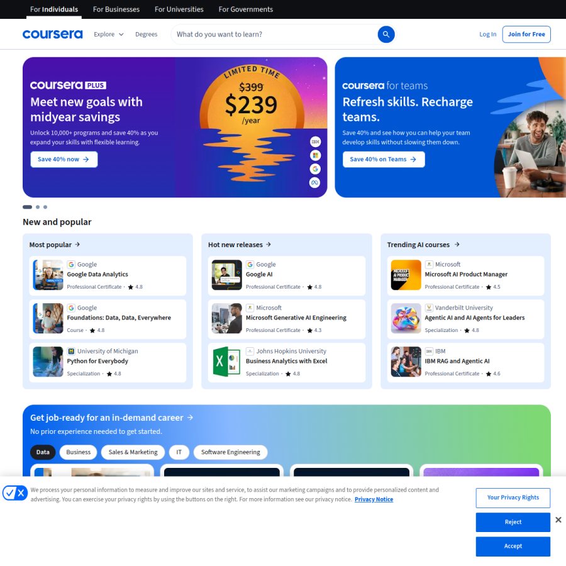Click Agentic AI for Leaders thumbnail
This screenshot has width=566, height=566.
click(x=406, y=318)
